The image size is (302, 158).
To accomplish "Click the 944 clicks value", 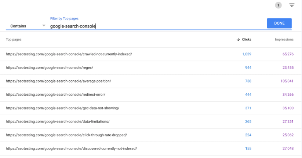I will (248, 67).
